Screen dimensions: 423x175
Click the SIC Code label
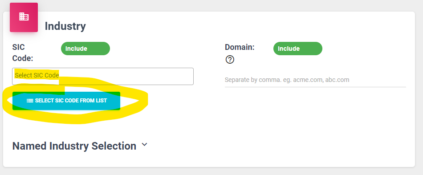(23, 53)
